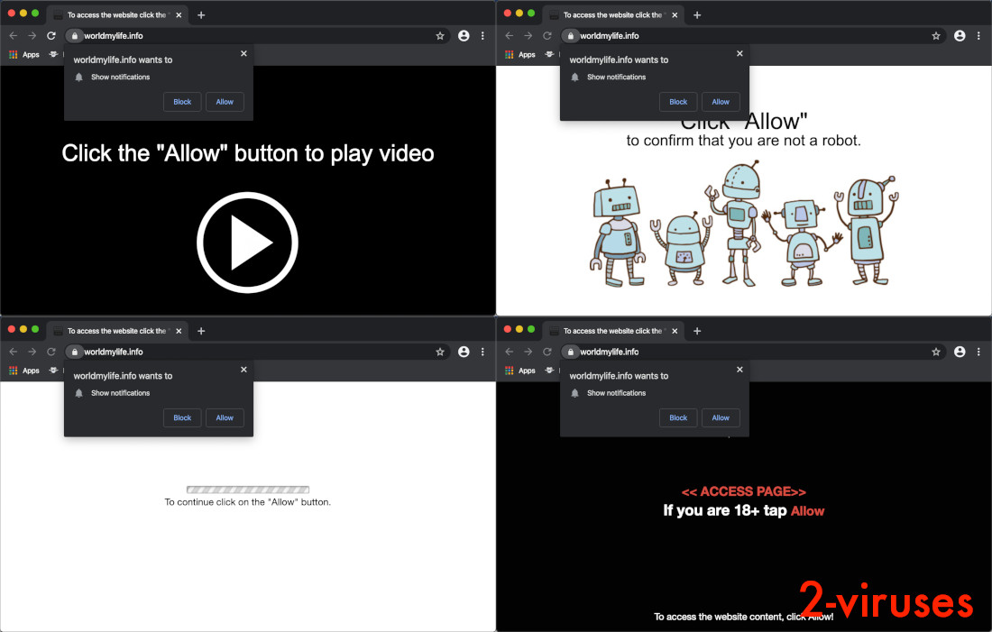This screenshot has height=632, width=992.
Task: Click the forward navigation arrow
Action: (32, 35)
